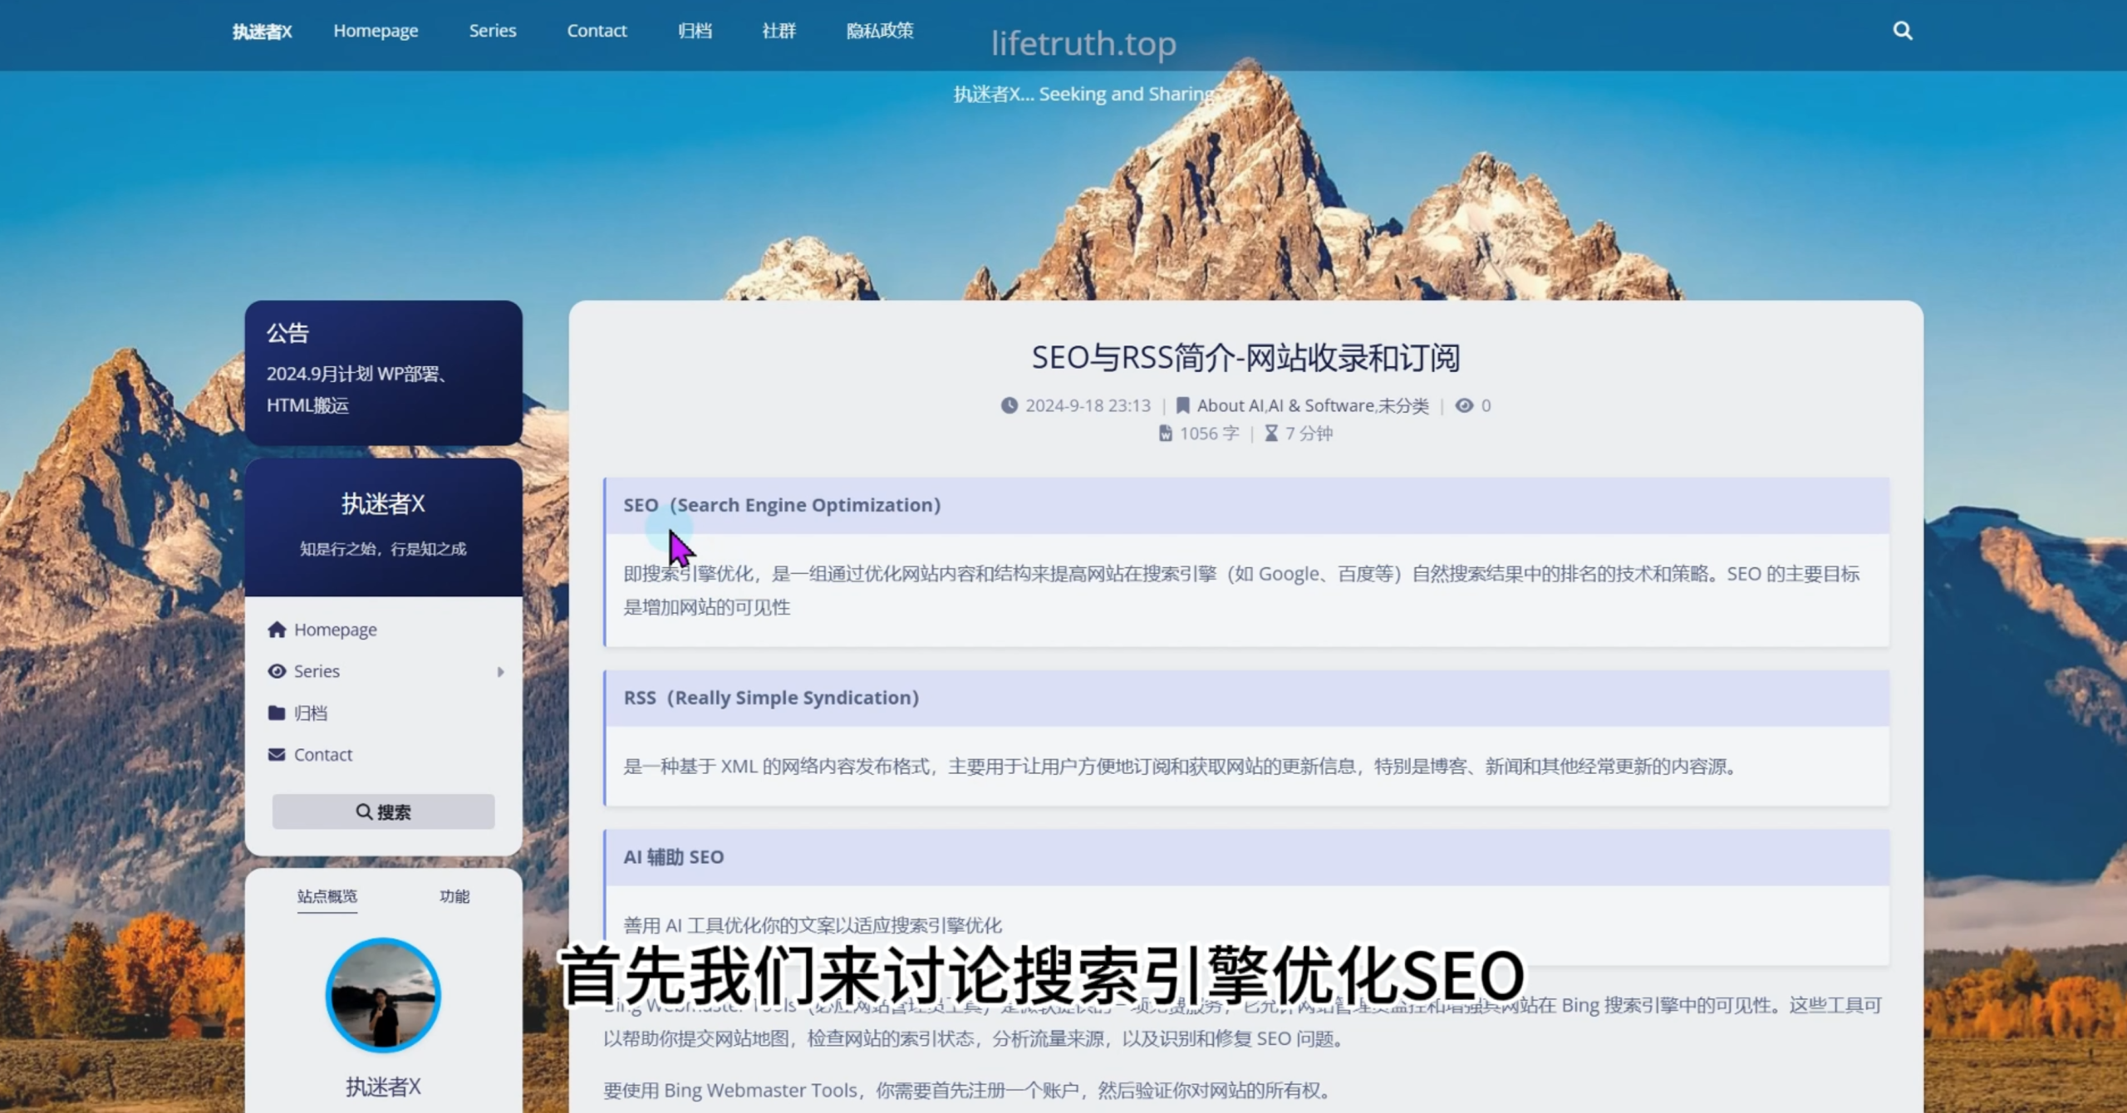Open the About AI category link
The width and height of the screenshot is (2127, 1113).
(1230, 405)
